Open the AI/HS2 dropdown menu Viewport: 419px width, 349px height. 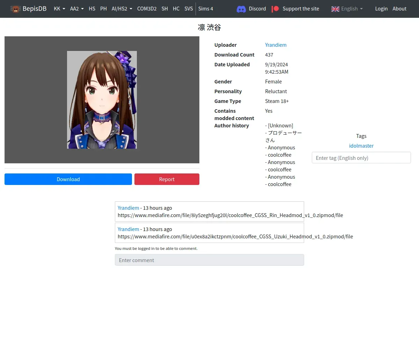click(122, 9)
